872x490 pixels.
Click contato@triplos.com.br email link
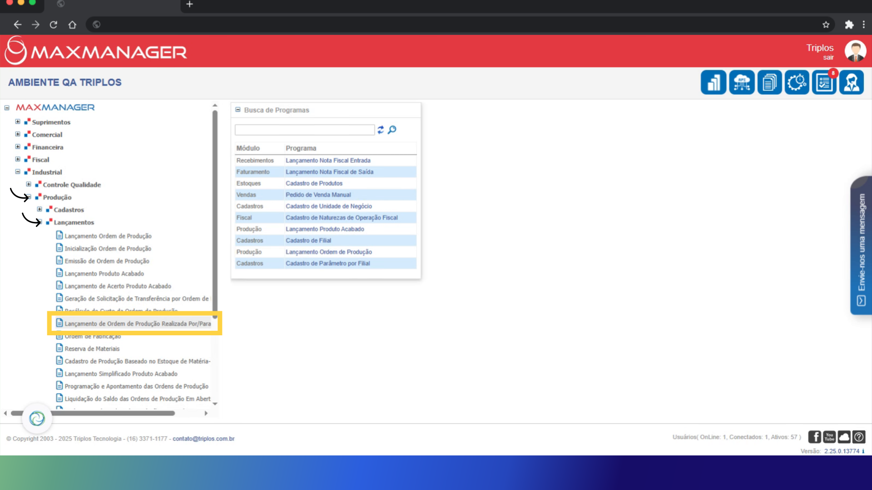[203, 439]
